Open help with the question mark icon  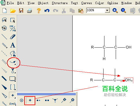click(39, 11)
